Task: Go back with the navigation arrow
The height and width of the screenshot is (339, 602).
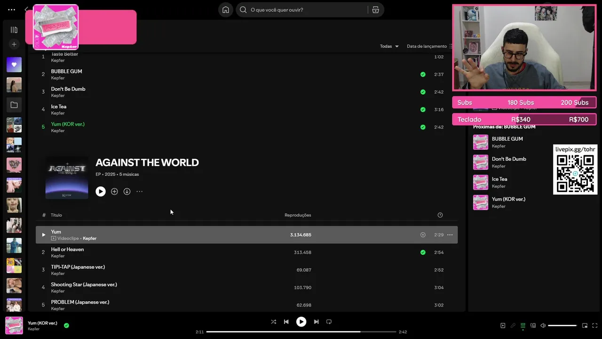Action: [x=26, y=9]
